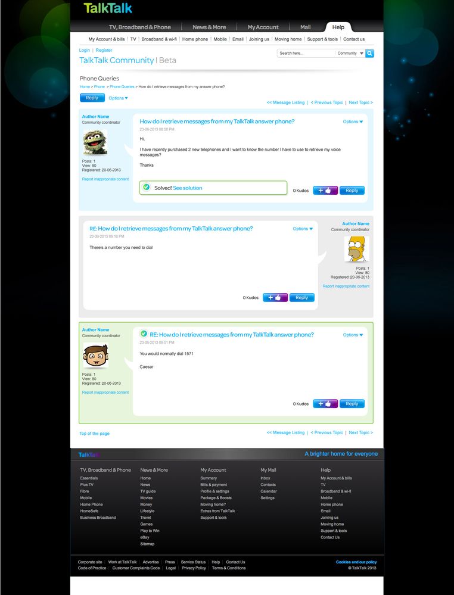Screen dimensions: 454x595
Task: Open My Account & bills submenu item
Action: click(x=107, y=39)
